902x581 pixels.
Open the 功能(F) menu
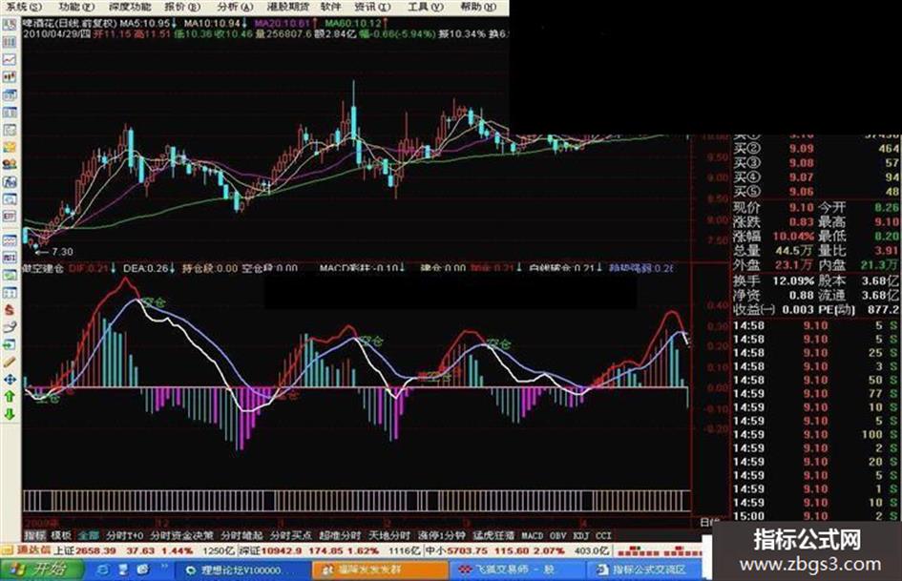coord(76,7)
